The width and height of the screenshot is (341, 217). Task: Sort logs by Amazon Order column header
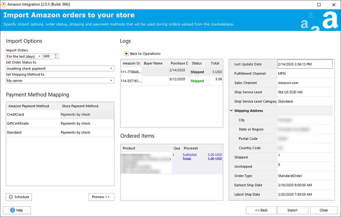point(131,63)
